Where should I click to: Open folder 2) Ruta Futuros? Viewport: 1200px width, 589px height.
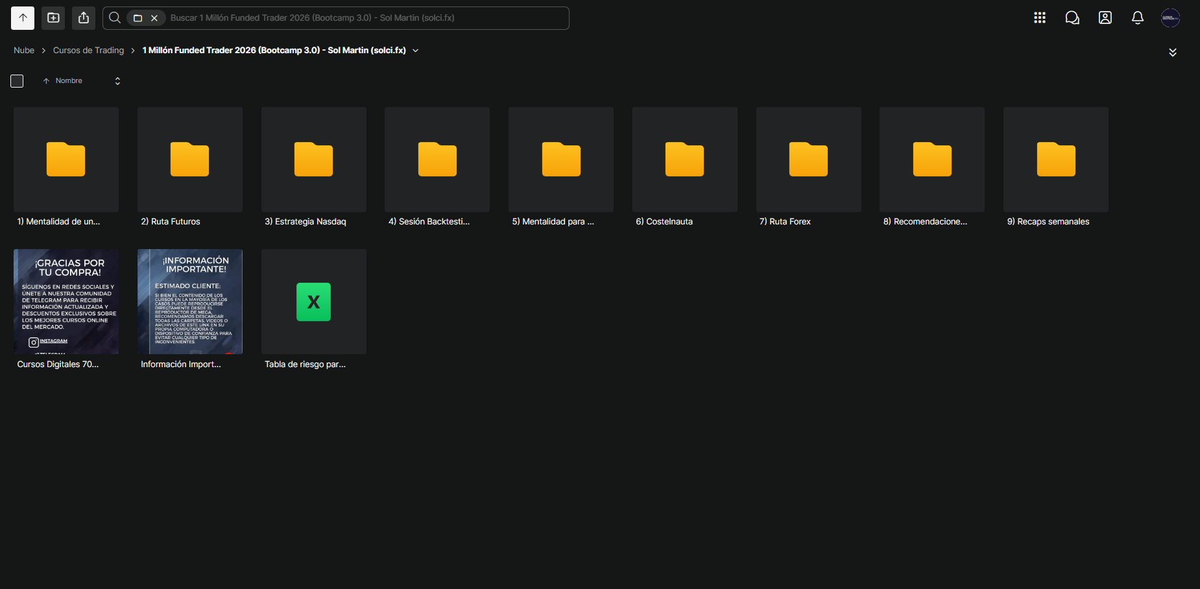pos(190,160)
